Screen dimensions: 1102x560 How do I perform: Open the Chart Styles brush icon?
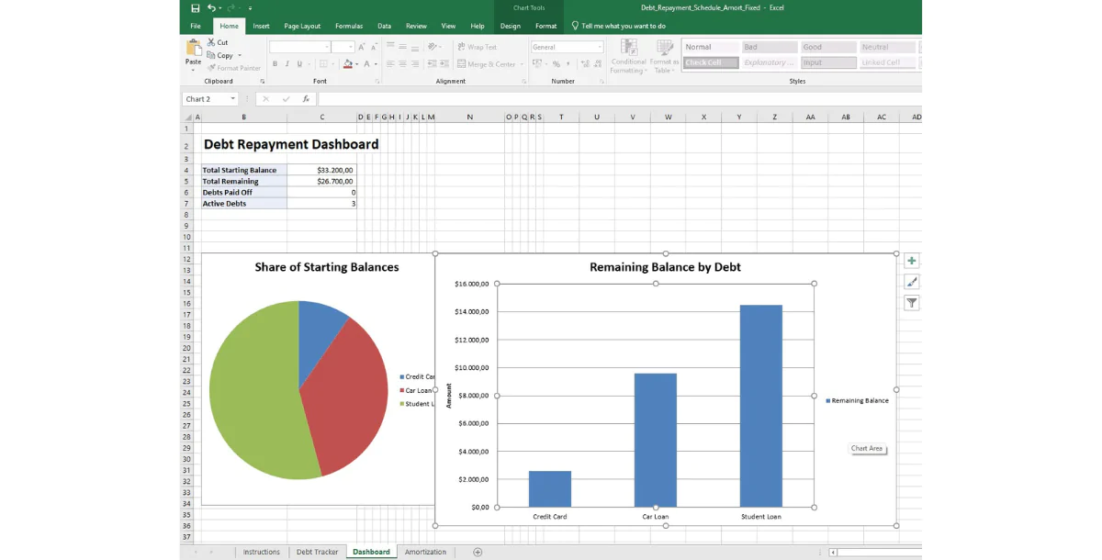click(910, 282)
